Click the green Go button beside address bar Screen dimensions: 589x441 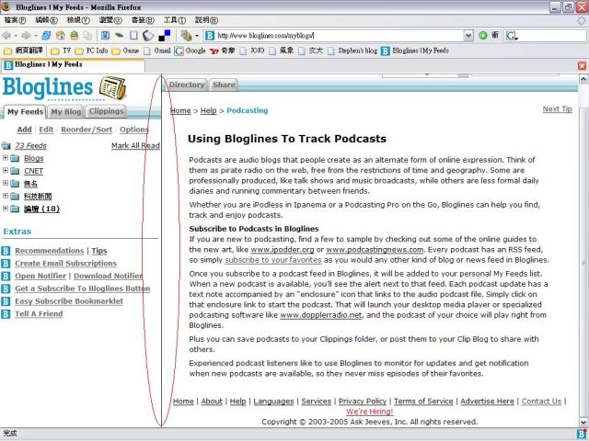[x=482, y=35]
